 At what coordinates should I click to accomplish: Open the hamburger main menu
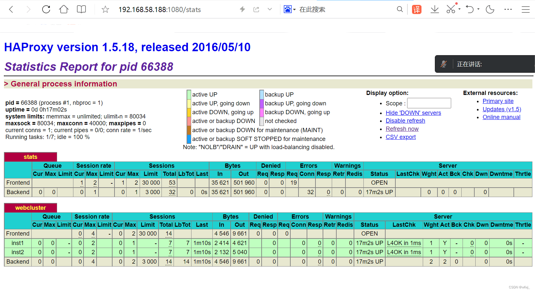tap(526, 9)
